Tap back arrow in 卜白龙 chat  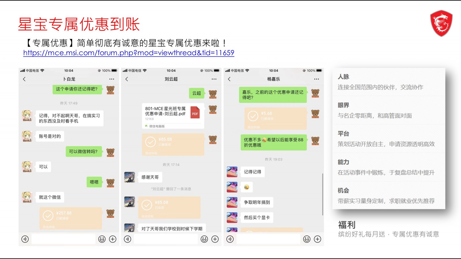(24, 79)
